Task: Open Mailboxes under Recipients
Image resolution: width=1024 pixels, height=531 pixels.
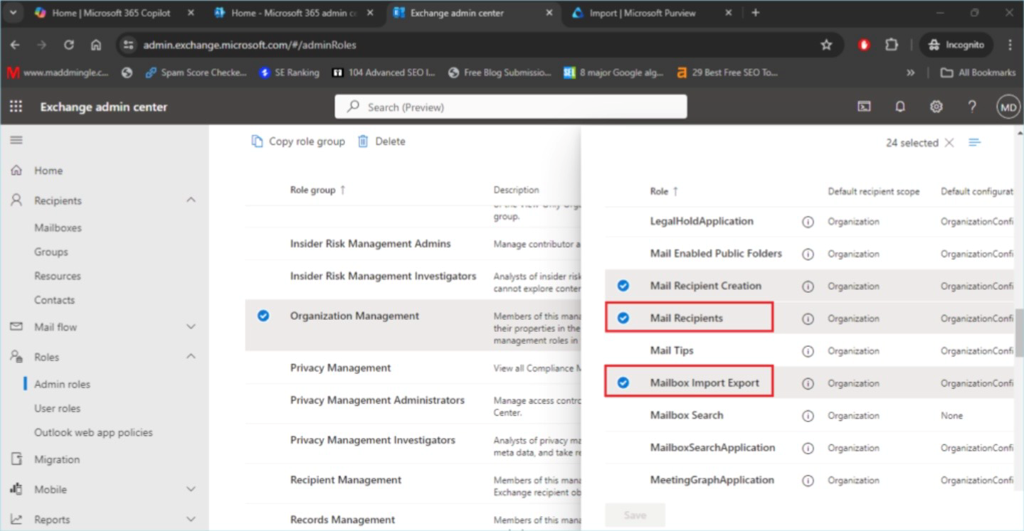Action: 58,228
